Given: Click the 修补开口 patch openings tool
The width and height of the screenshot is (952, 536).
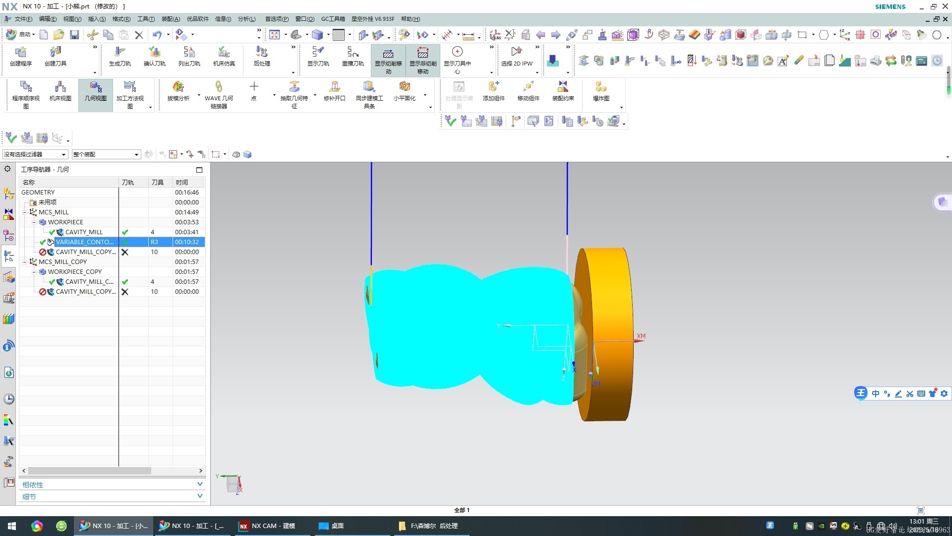Looking at the screenshot, I should click(x=335, y=91).
